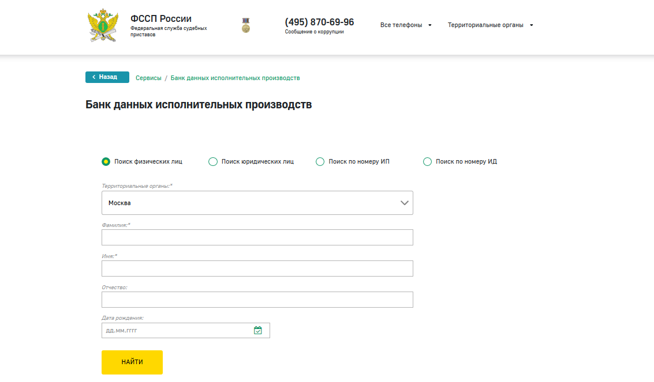Click into the Отчество text field

pyautogui.click(x=257, y=300)
